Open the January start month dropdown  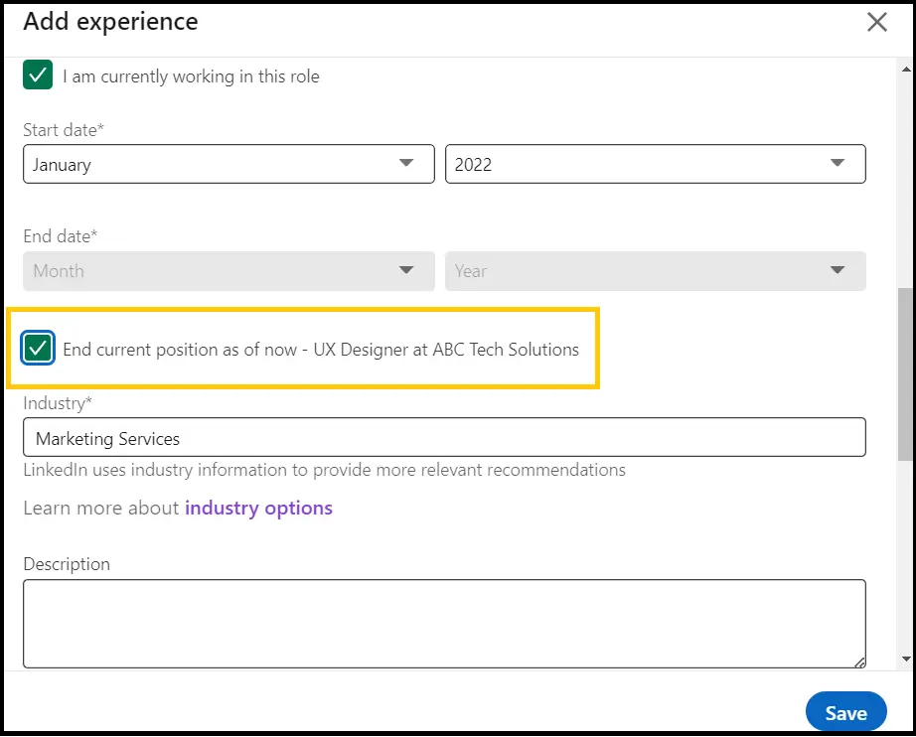coord(229,164)
